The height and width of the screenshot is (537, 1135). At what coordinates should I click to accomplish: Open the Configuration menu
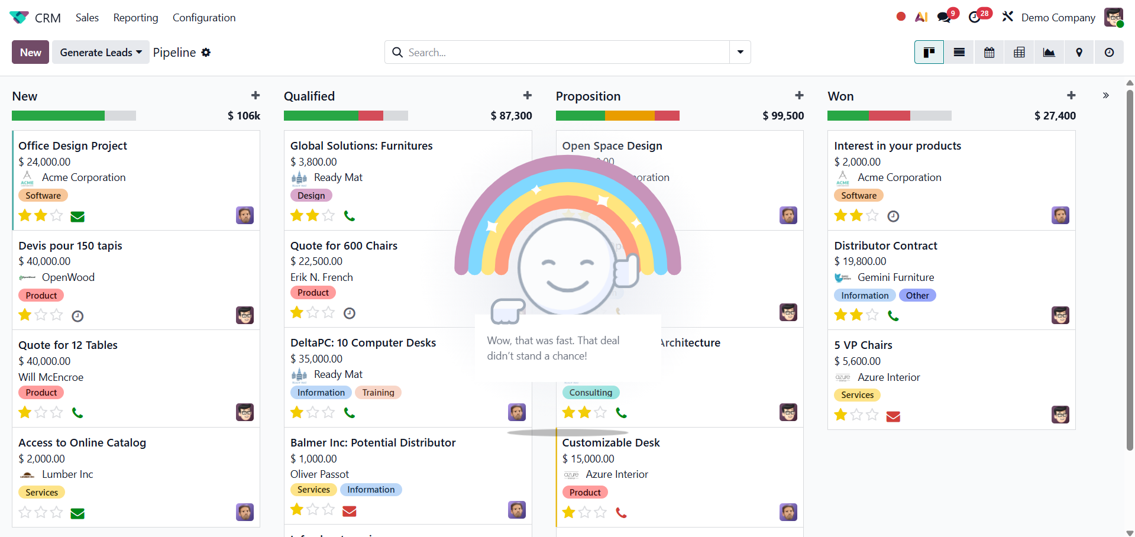point(204,18)
